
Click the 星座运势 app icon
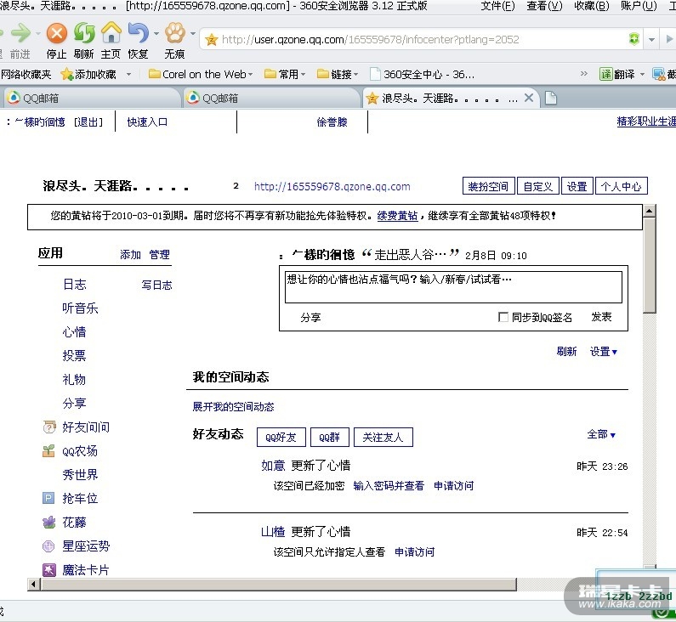pos(48,546)
